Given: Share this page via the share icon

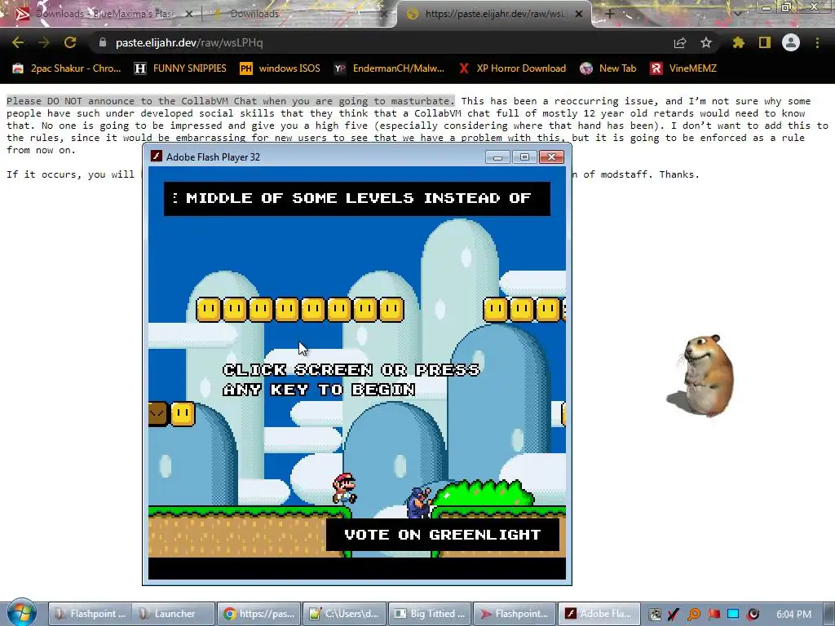Looking at the screenshot, I should pos(680,42).
